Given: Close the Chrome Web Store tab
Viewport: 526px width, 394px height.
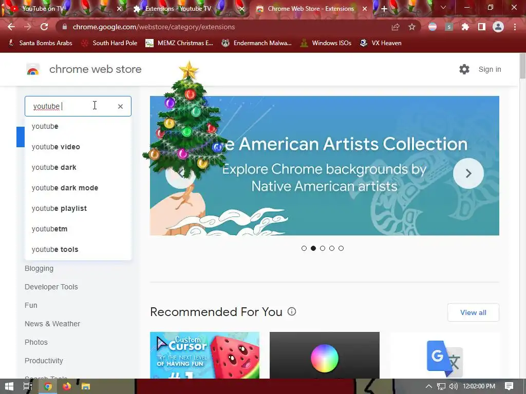Looking at the screenshot, I should pyautogui.click(x=365, y=9).
